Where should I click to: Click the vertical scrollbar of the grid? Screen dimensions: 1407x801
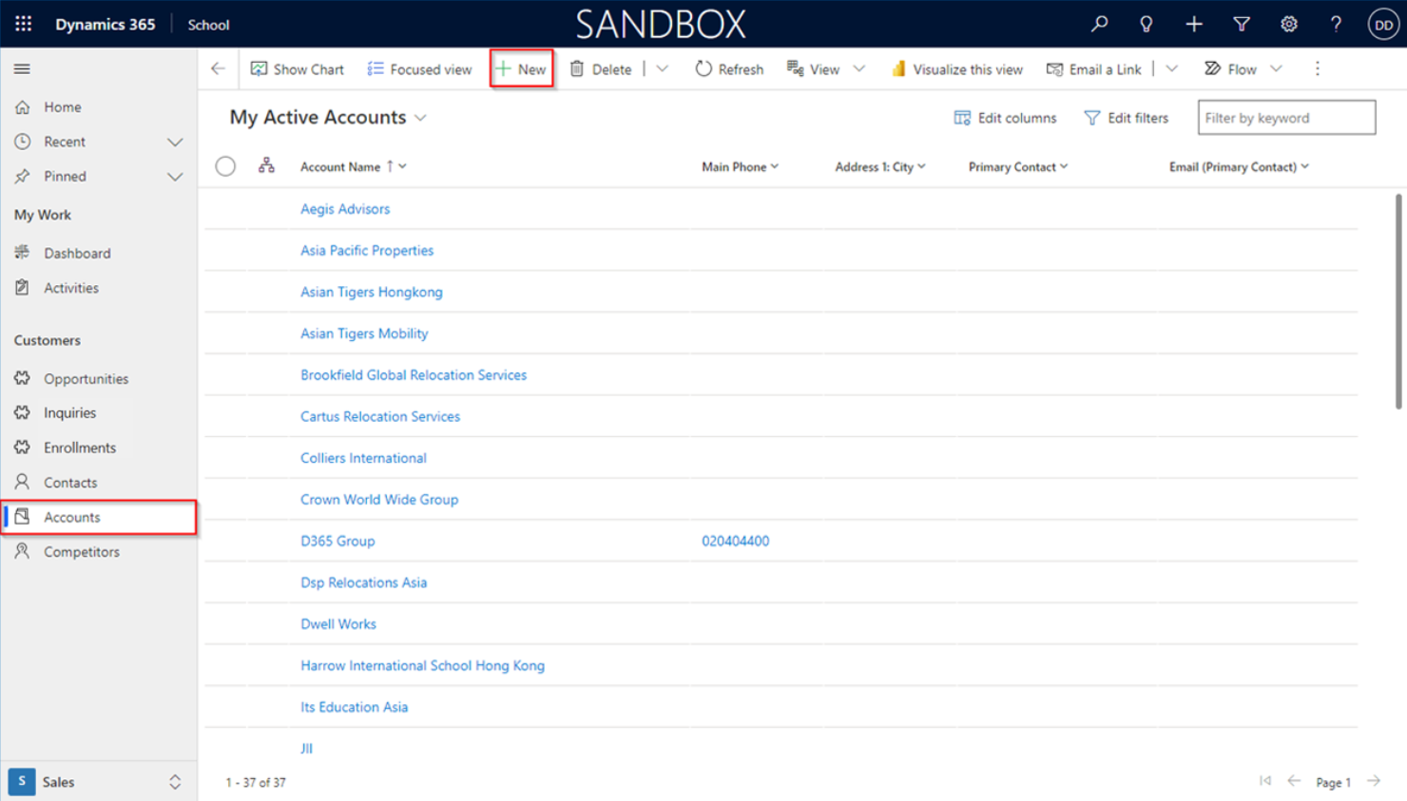click(1398, 302)
